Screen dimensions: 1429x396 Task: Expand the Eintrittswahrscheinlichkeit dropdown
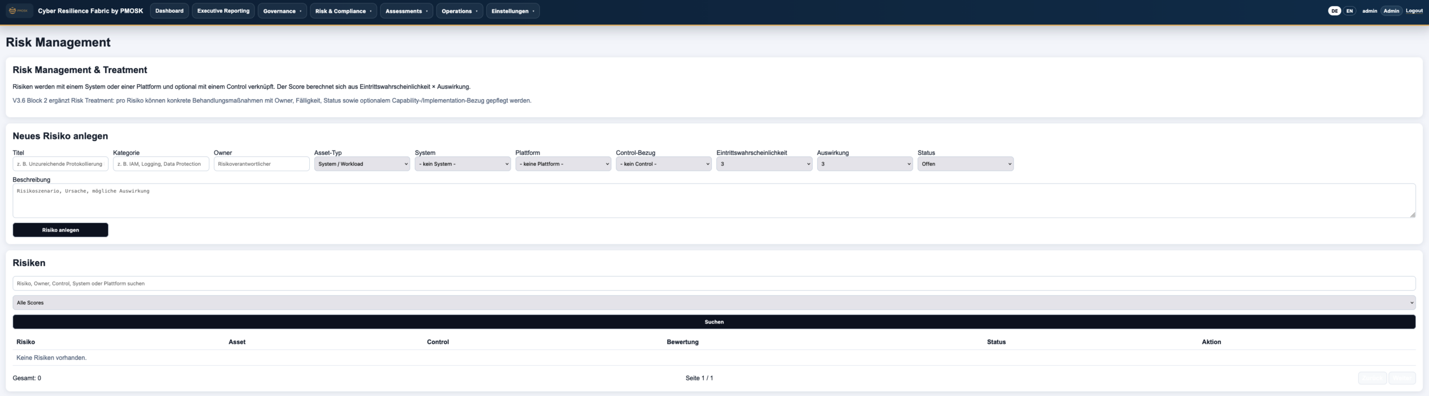[764, 164]
